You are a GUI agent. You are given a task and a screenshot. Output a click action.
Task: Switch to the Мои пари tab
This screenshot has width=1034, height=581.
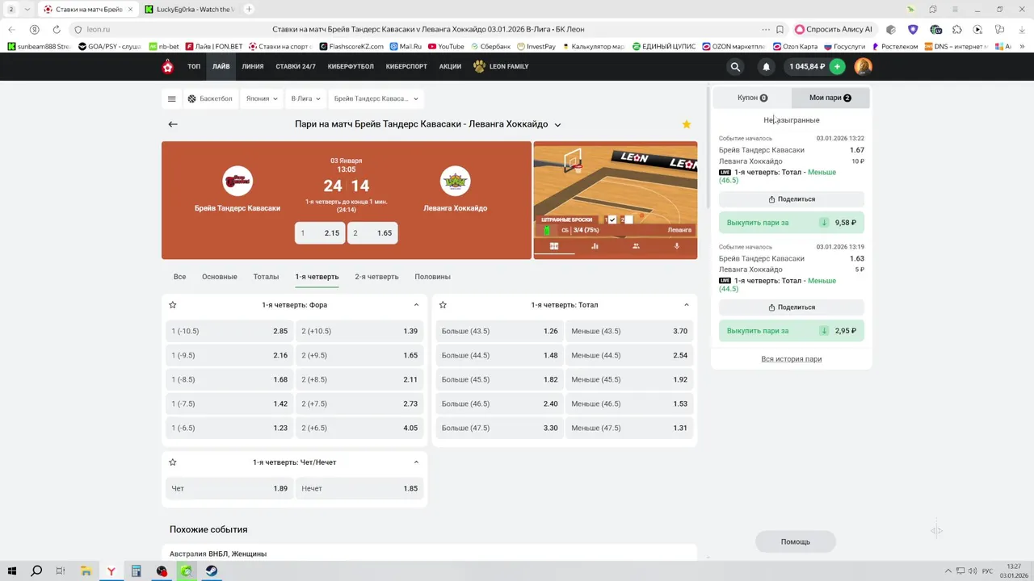point(830,98)
